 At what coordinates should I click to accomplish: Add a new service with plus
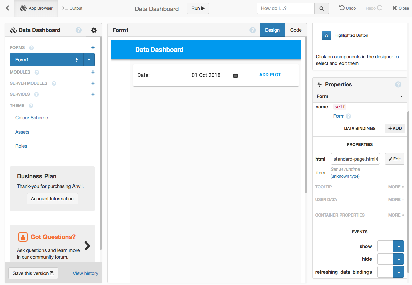pyautogui.click(x=93, y=94)
